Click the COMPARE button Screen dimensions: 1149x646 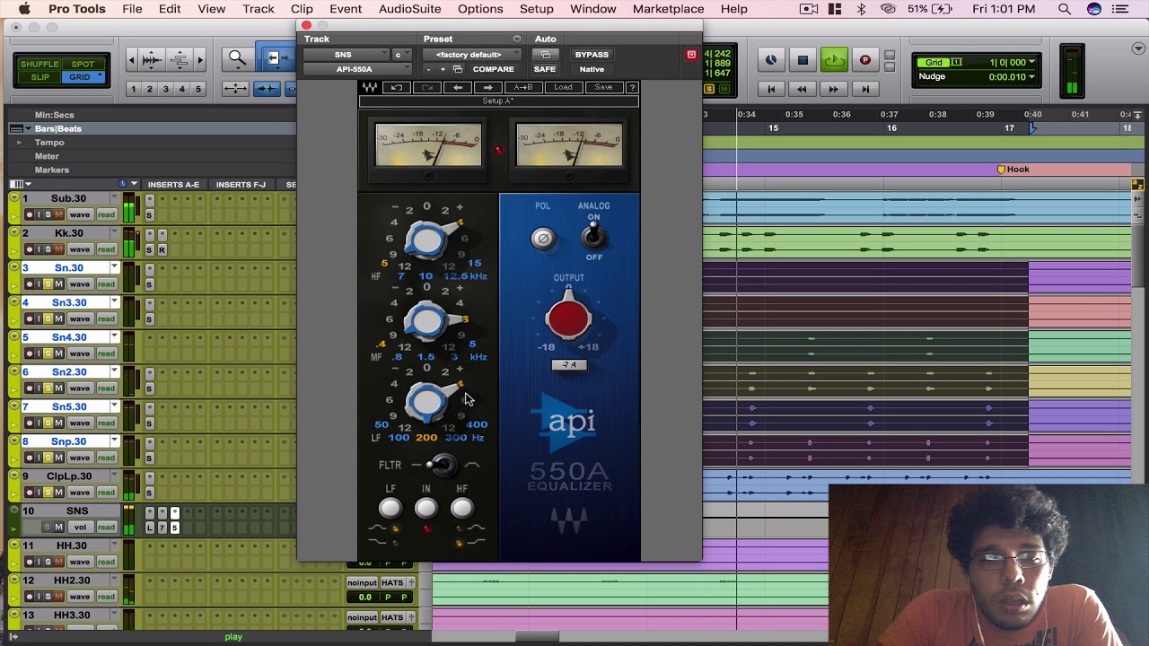point(493,69)
